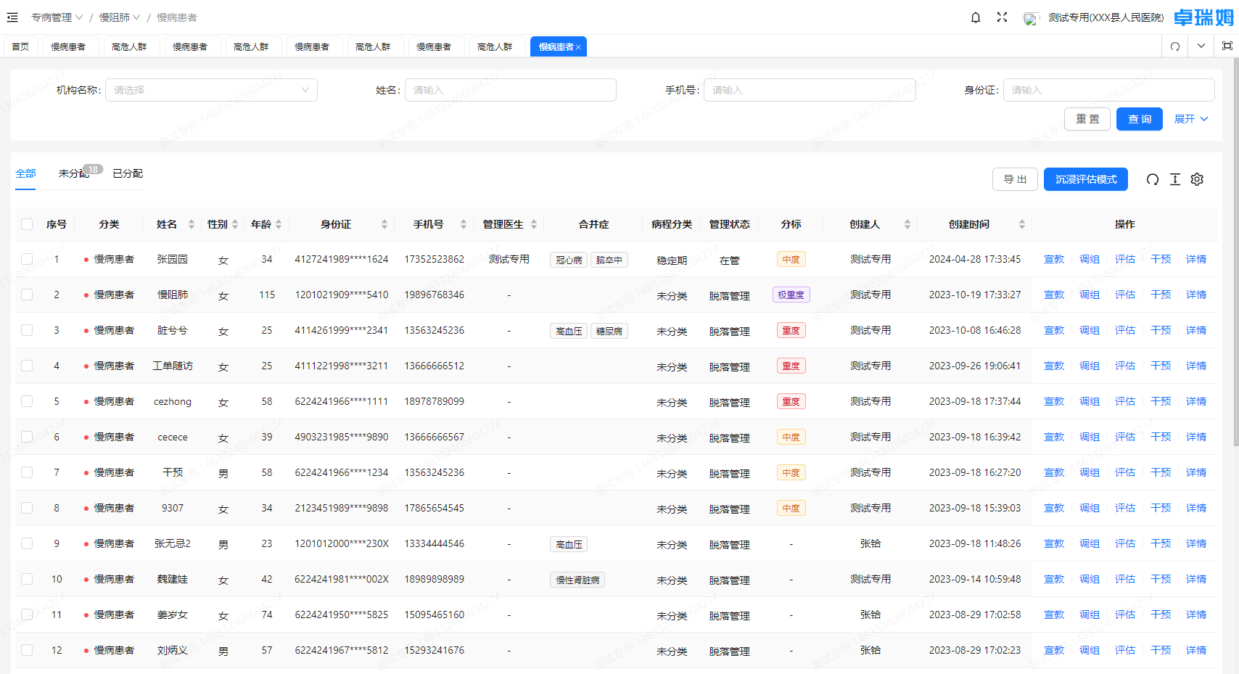The width and height of the screenshot is (1239, 674).
Task: Open the tab list chevron dropdown
Action: point(1201,46)
